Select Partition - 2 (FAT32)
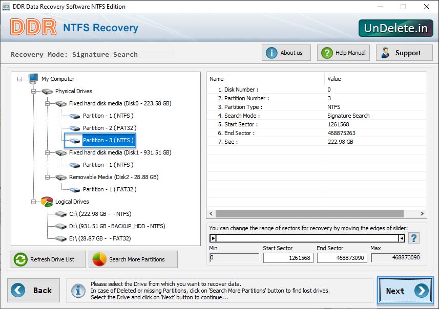 (110, 128)
